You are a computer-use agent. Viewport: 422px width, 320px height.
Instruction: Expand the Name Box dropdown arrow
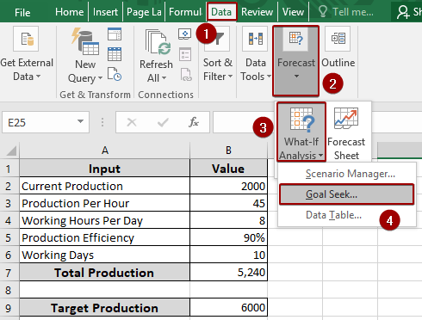click(x=80, y=122)
